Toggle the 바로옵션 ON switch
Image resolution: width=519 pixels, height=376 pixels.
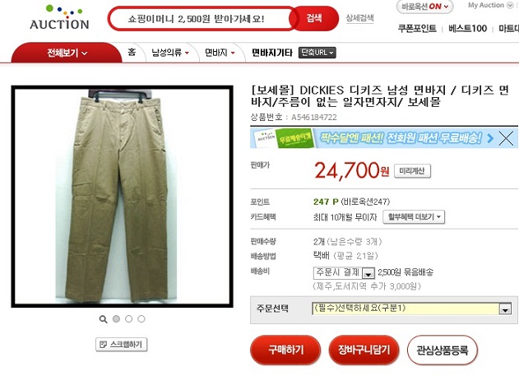tap(424, 7)
